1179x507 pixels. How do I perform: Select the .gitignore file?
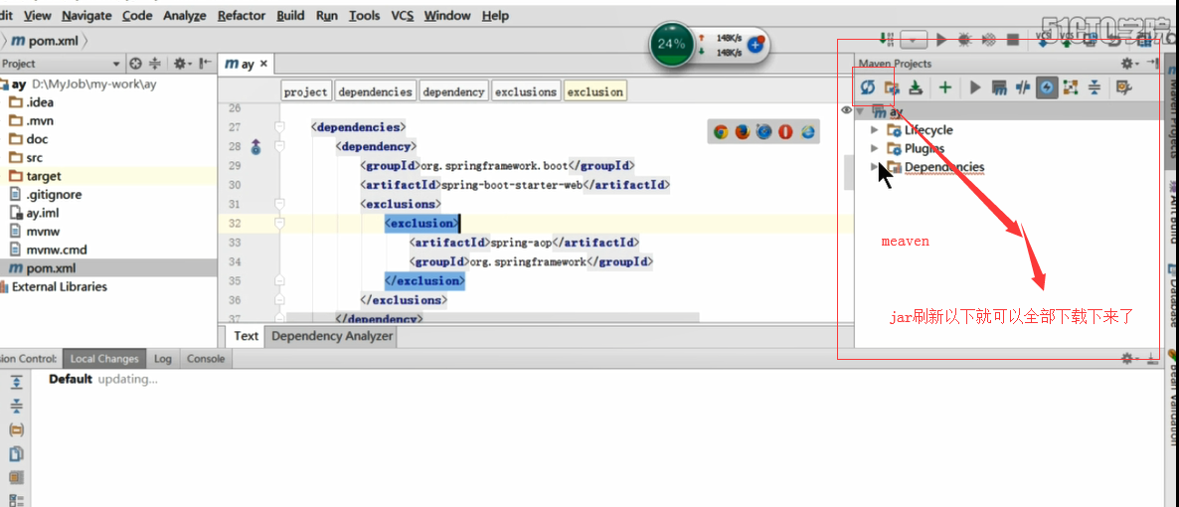[46, 194]
